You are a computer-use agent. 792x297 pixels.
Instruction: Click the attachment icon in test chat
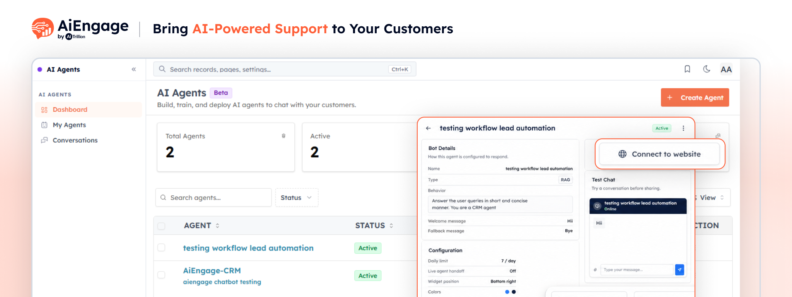click(x=595, y=270)
